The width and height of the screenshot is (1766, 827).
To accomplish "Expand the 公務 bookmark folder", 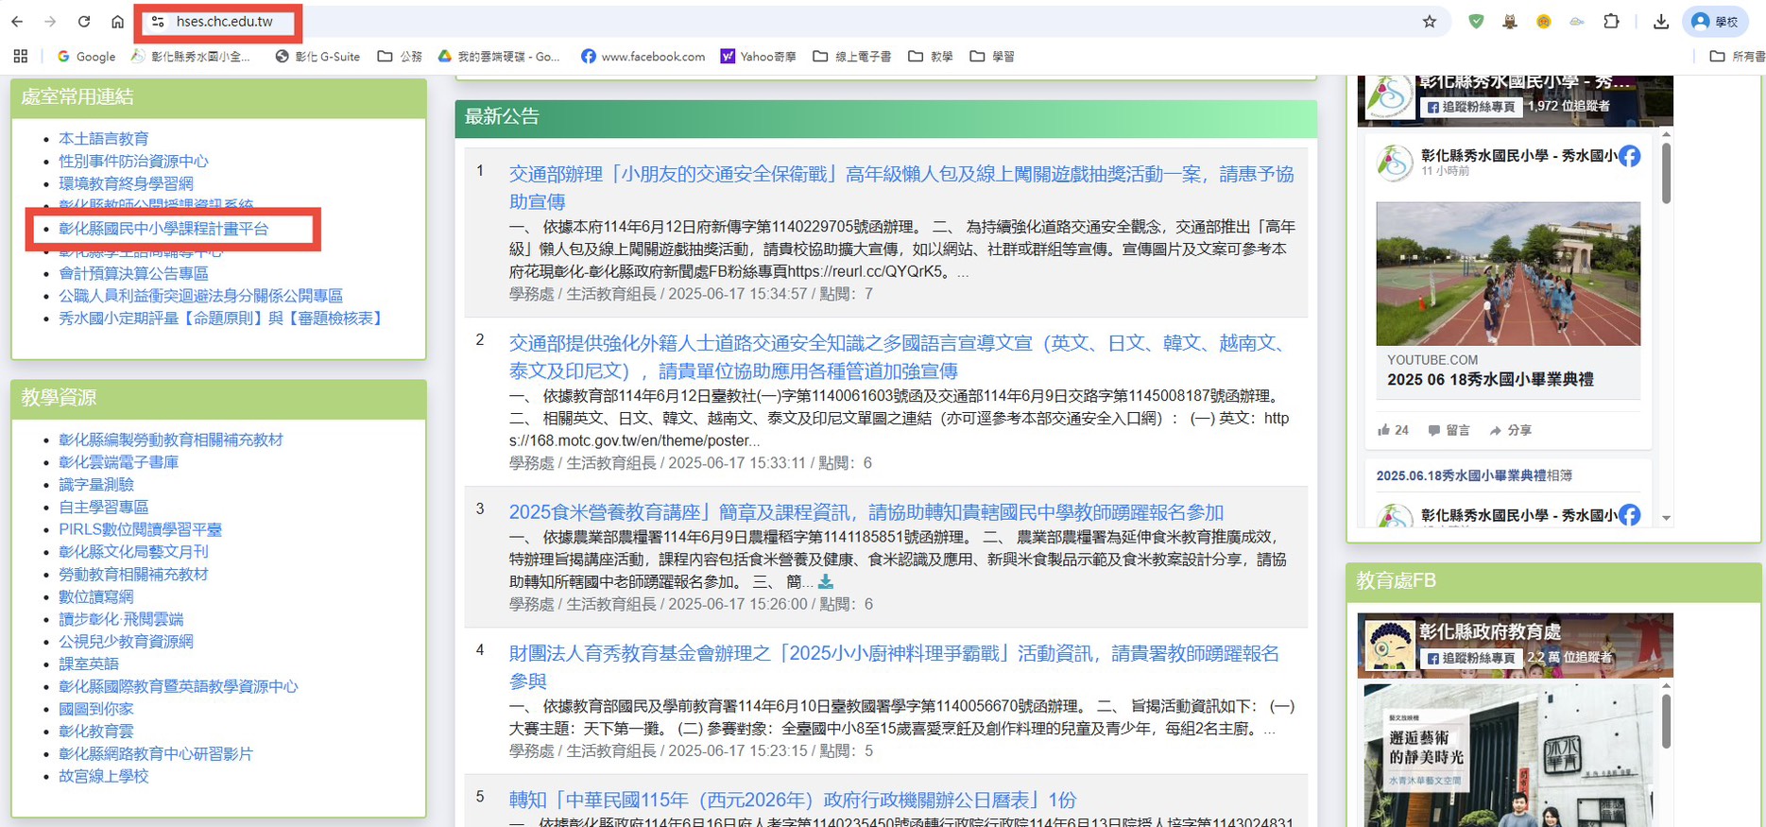I will click(x=400, y=57).
